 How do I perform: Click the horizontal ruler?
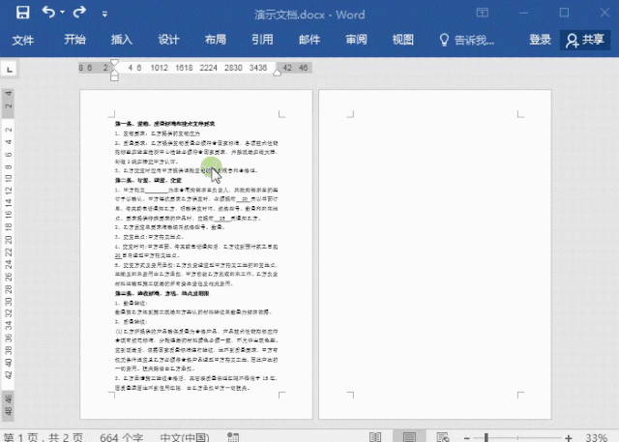tap(195, 68)
